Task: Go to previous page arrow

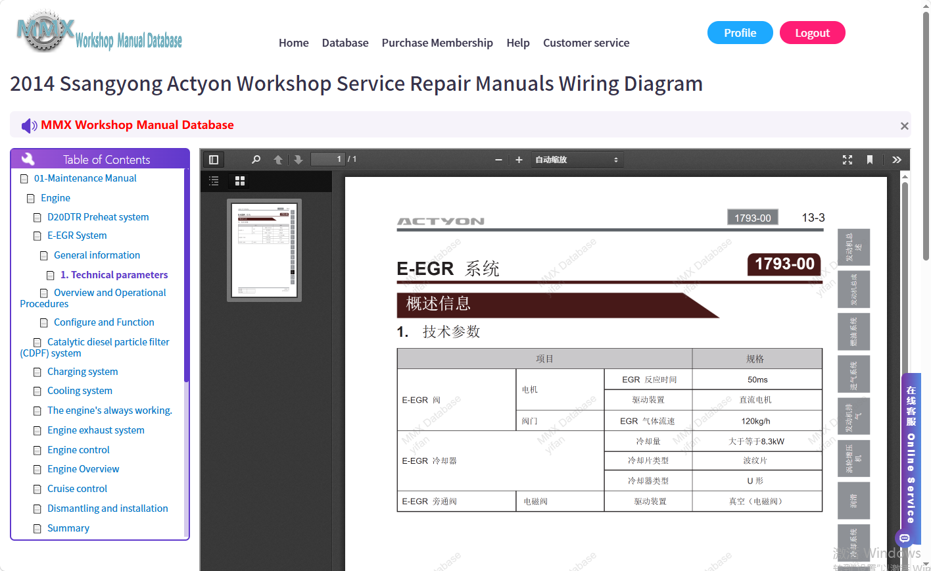Action: click(278, 159)
